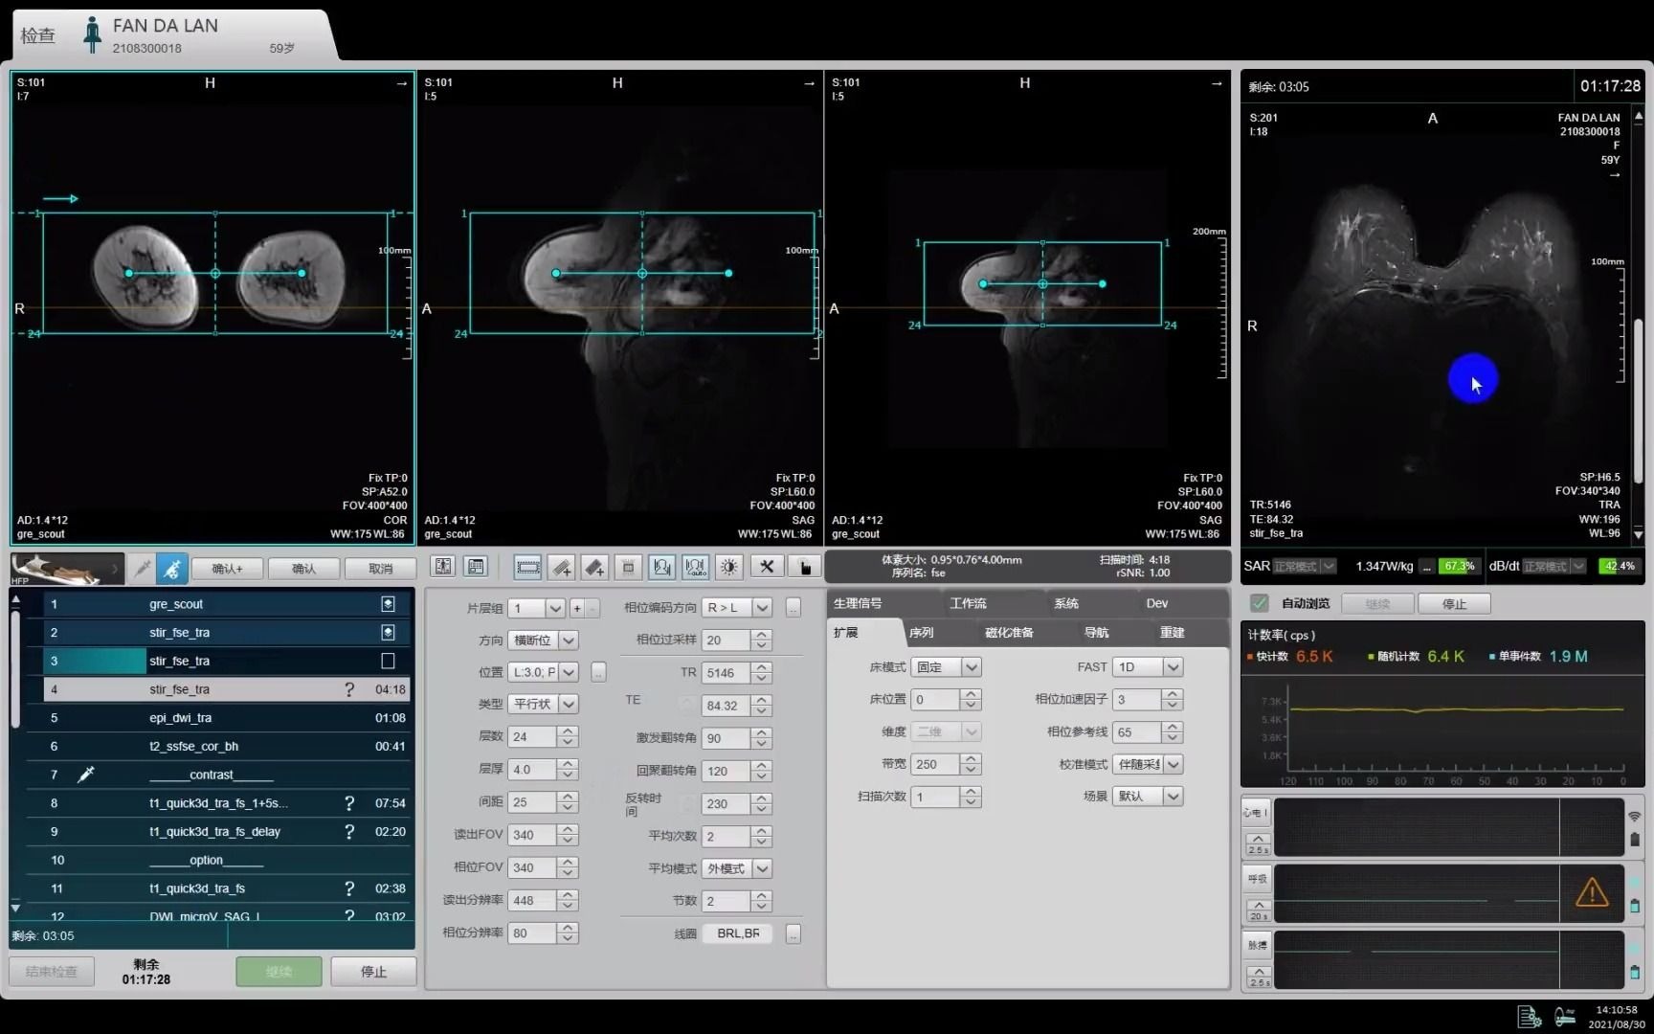Click status icon on completed stir_fse_tra row 2

(388, 632)
